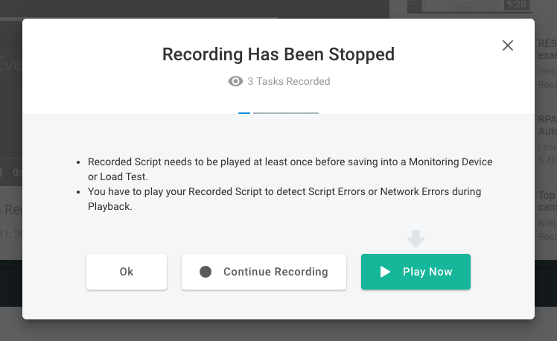Click the eye icon beside Tasks Recorded
The width and height of the screenshot is (557, 341).
(235, 81)
